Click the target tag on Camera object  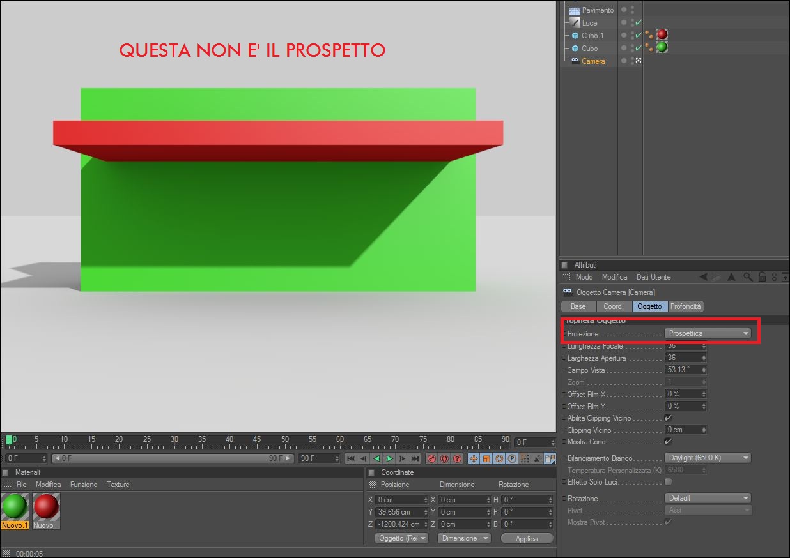tap(639, 61)
